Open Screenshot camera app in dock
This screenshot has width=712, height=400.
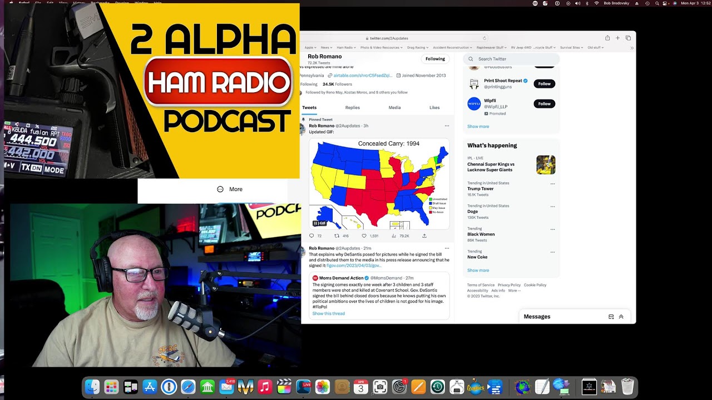[x=380, y=387]
